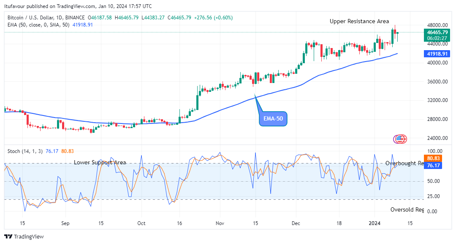Click the Nov date label on time axis

click(x=220, y=223)
